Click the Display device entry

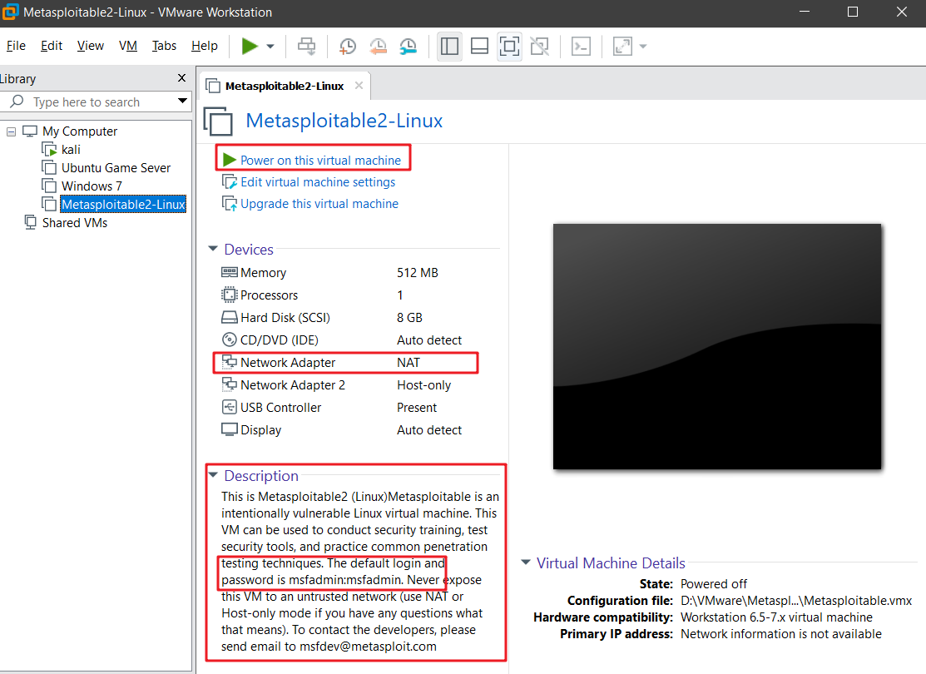[260, 430]
